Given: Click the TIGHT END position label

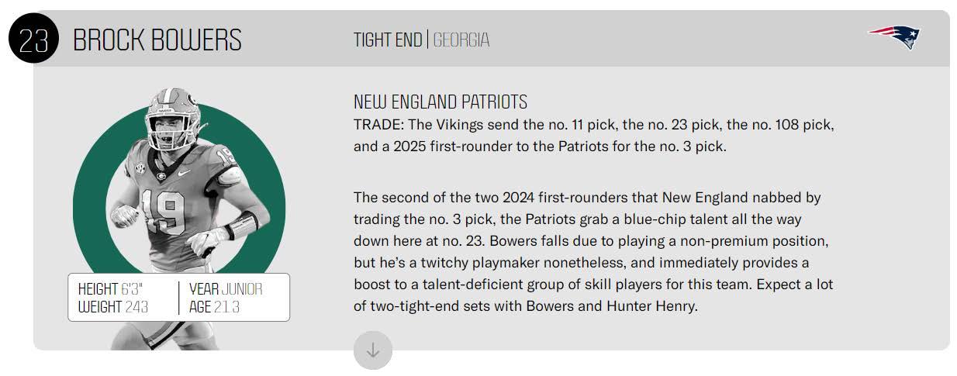Looking at the screenshot, I should pyautogui.click(x=388, y=40).
